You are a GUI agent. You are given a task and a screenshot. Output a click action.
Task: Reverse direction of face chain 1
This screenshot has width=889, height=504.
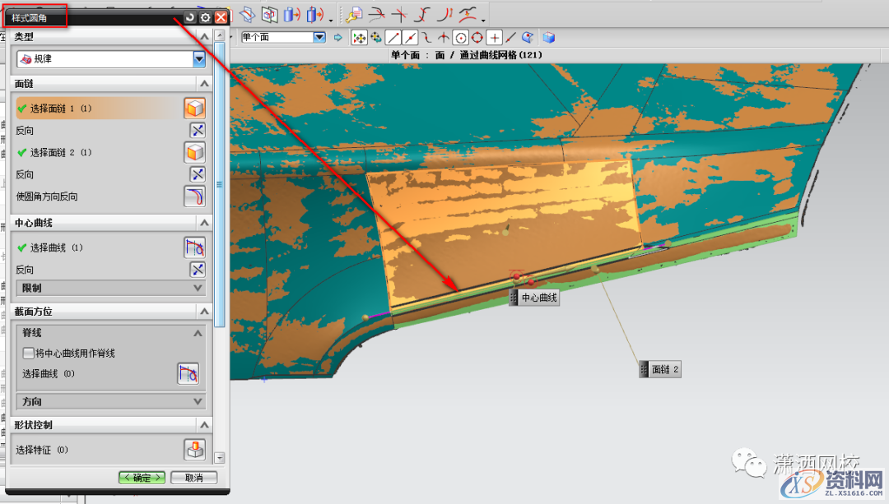[197, 131]
